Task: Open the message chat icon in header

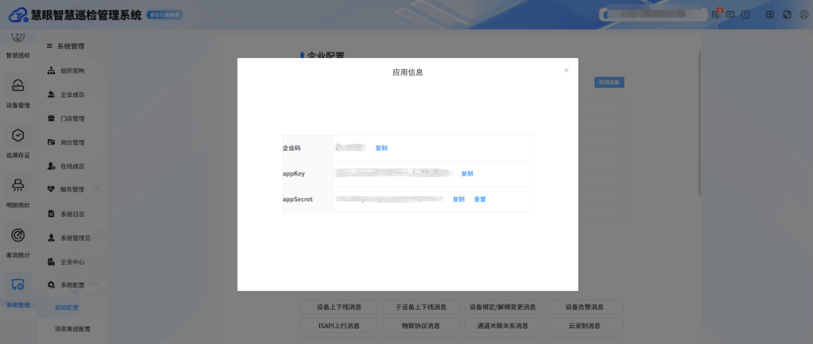Action: click(x=730, y=14)
